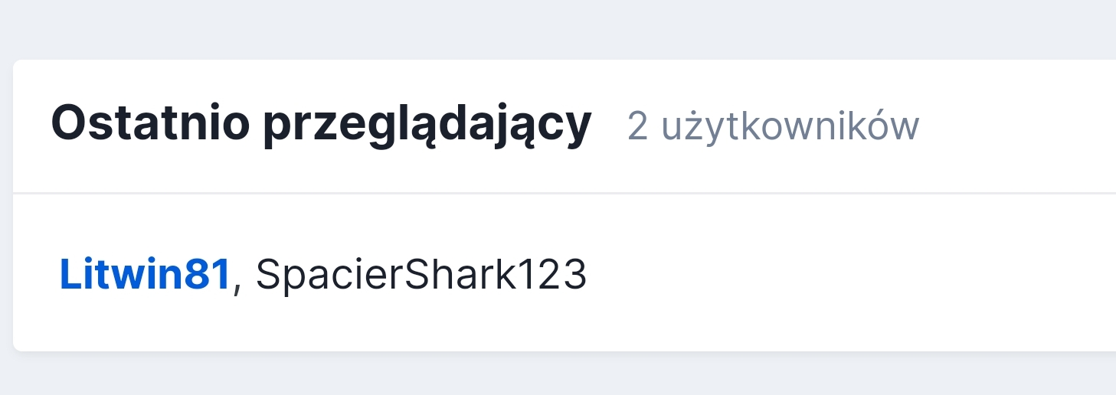This screenshot has width=1116, height=395.
Task: Click the '123' ending of SpacierShark123
Action: (x=552, y=275)
